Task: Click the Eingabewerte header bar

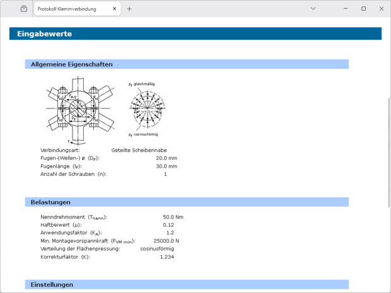Action: point(195,34)
